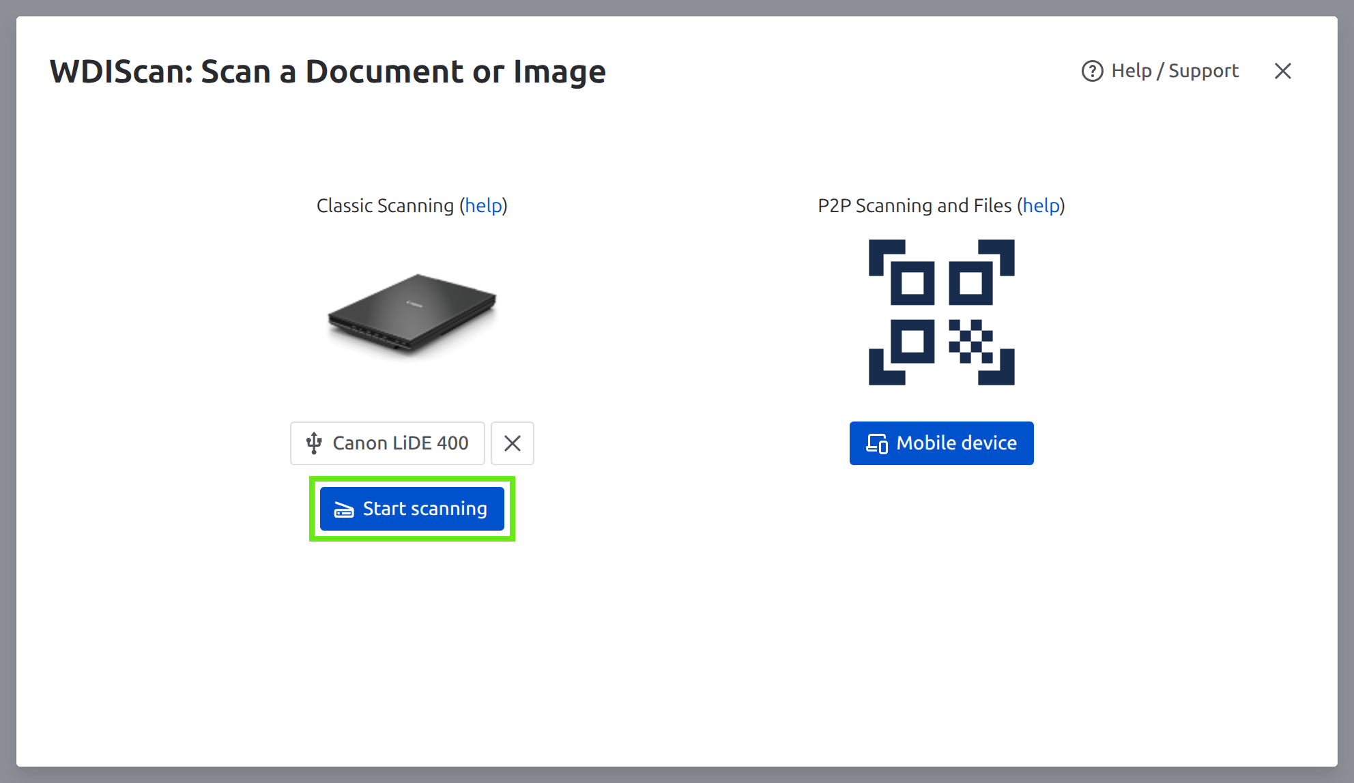Click the scanner icon on Start scanning

tap(344, 509)
